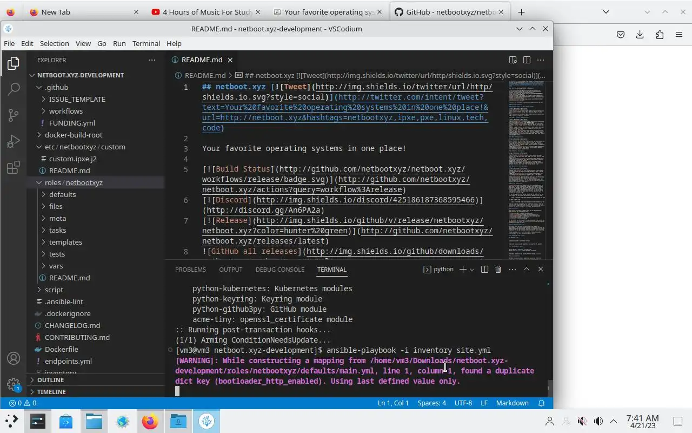Jump in the editor minimap
The image size is (692, 433).
(527, 170)
